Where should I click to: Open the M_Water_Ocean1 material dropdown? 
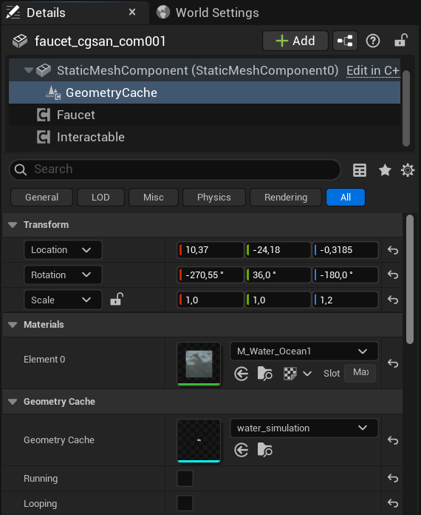304,351
